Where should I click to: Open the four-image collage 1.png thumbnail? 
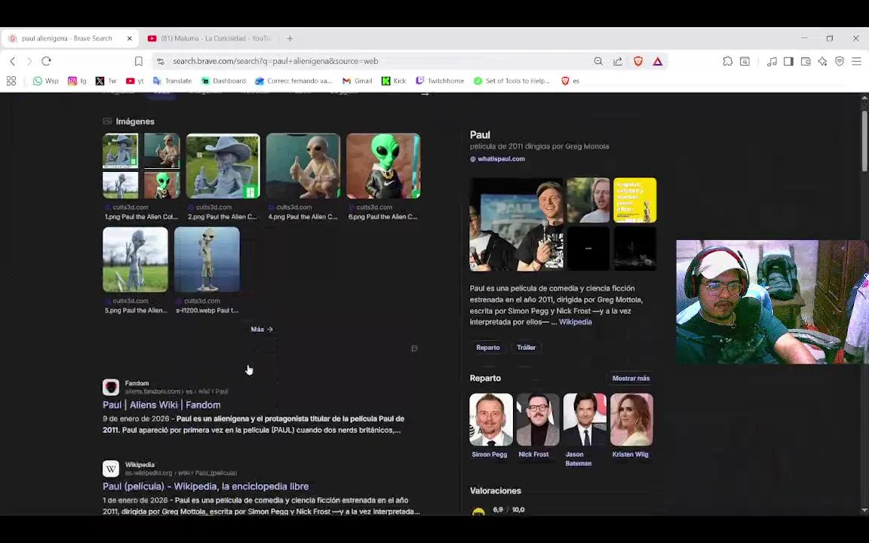click(141, 166)
